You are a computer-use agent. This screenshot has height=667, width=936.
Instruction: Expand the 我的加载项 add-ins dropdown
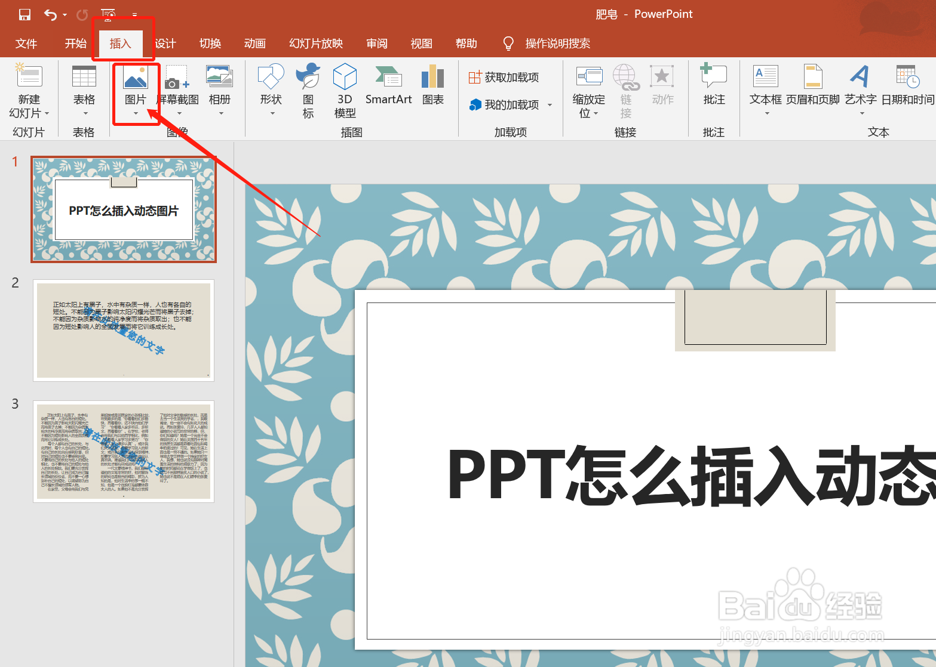[x=550, y=104]
